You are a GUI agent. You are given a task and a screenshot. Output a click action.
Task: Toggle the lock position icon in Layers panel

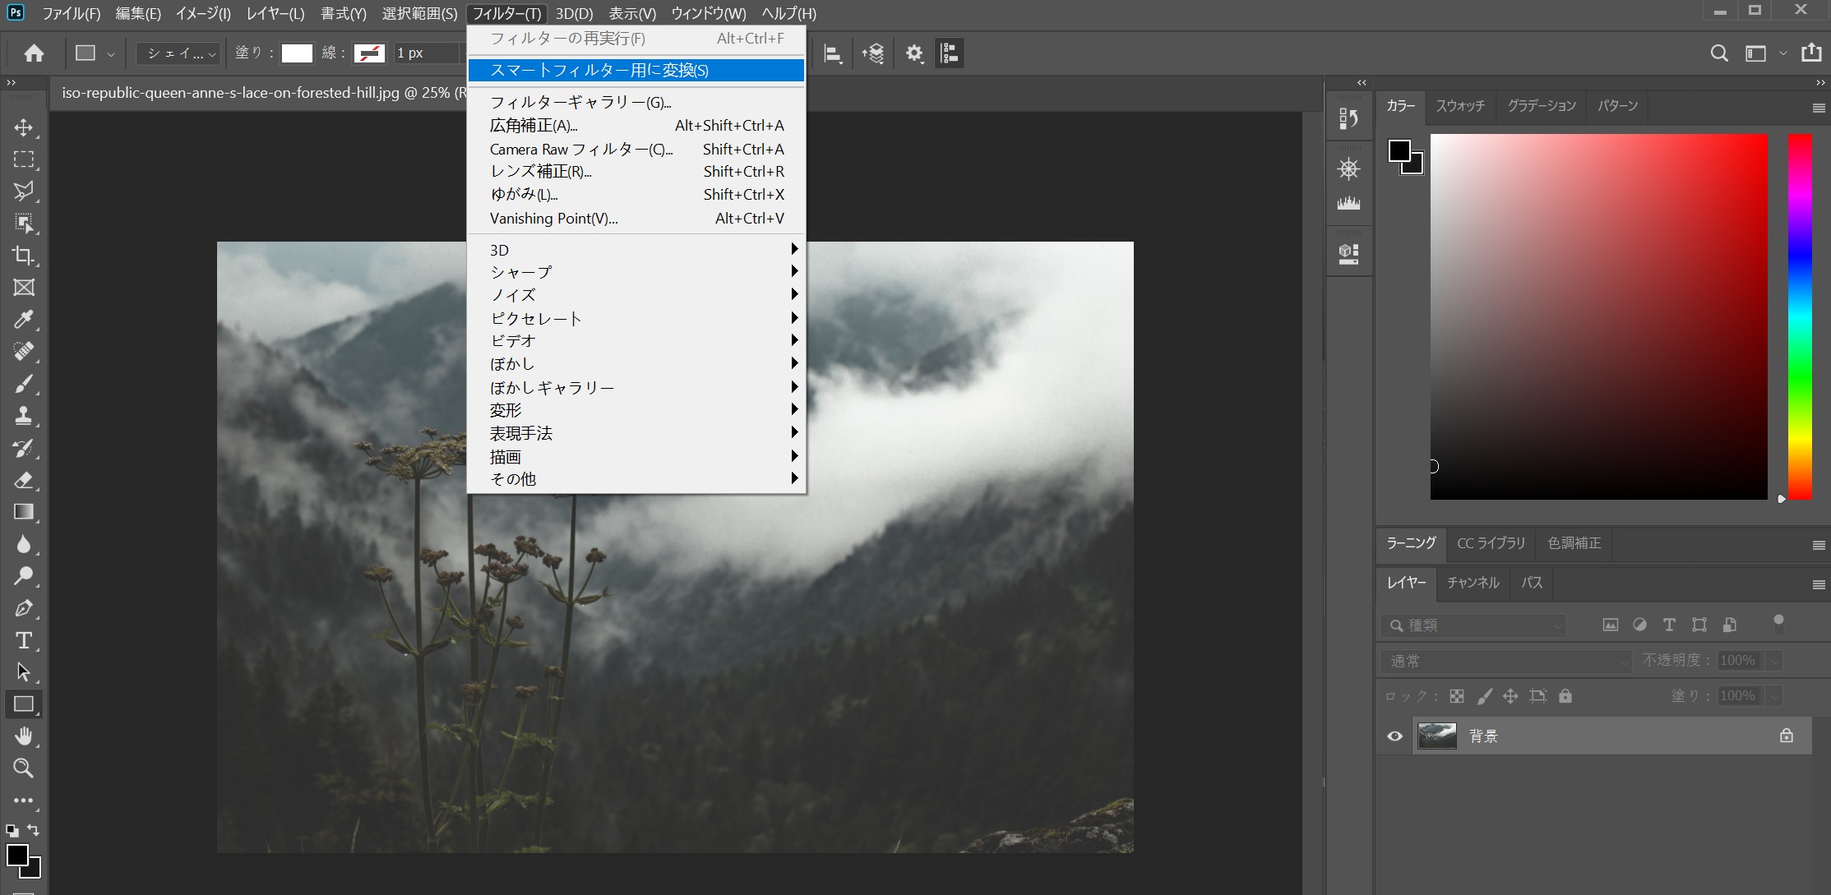pyautogui.click(x=1511, y=695)
